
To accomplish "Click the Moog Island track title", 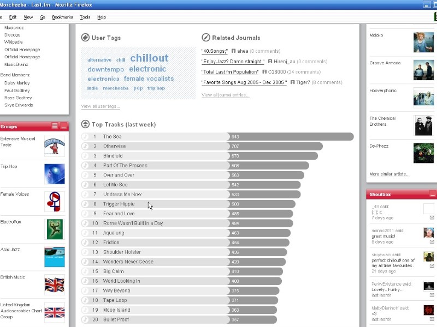I will [x=116, y=310].
